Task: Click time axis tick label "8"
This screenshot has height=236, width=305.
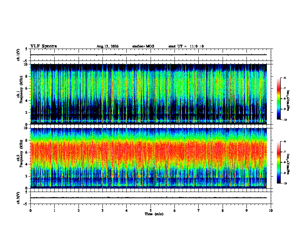Action: (x=223, y=211)
